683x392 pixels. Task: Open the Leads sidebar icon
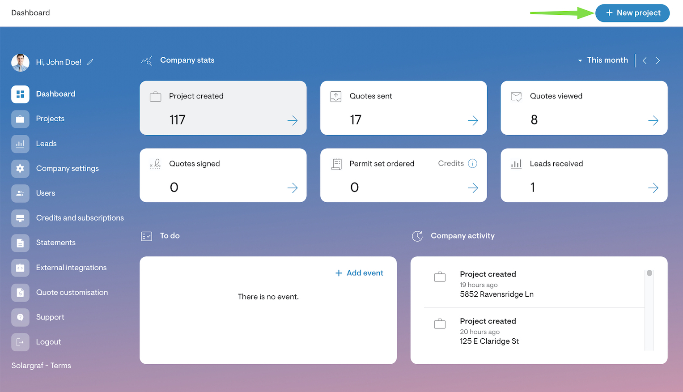[x=20, y=144]
